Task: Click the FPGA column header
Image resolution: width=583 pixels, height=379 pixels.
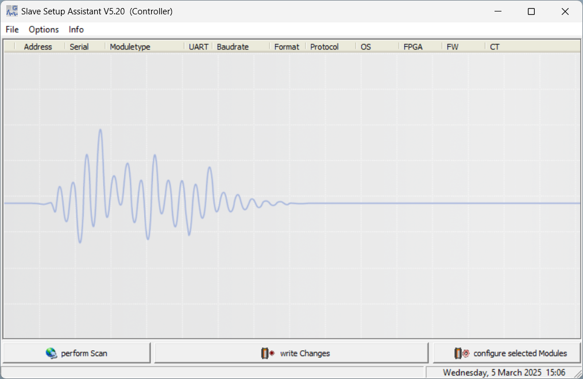Action: coord(414,47)
